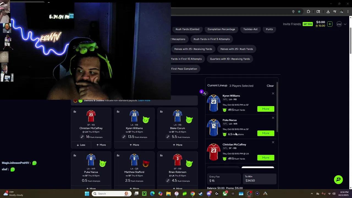
Task: Remove Christian McCaffrey from current lineup
Action: [x=273, y=142]
